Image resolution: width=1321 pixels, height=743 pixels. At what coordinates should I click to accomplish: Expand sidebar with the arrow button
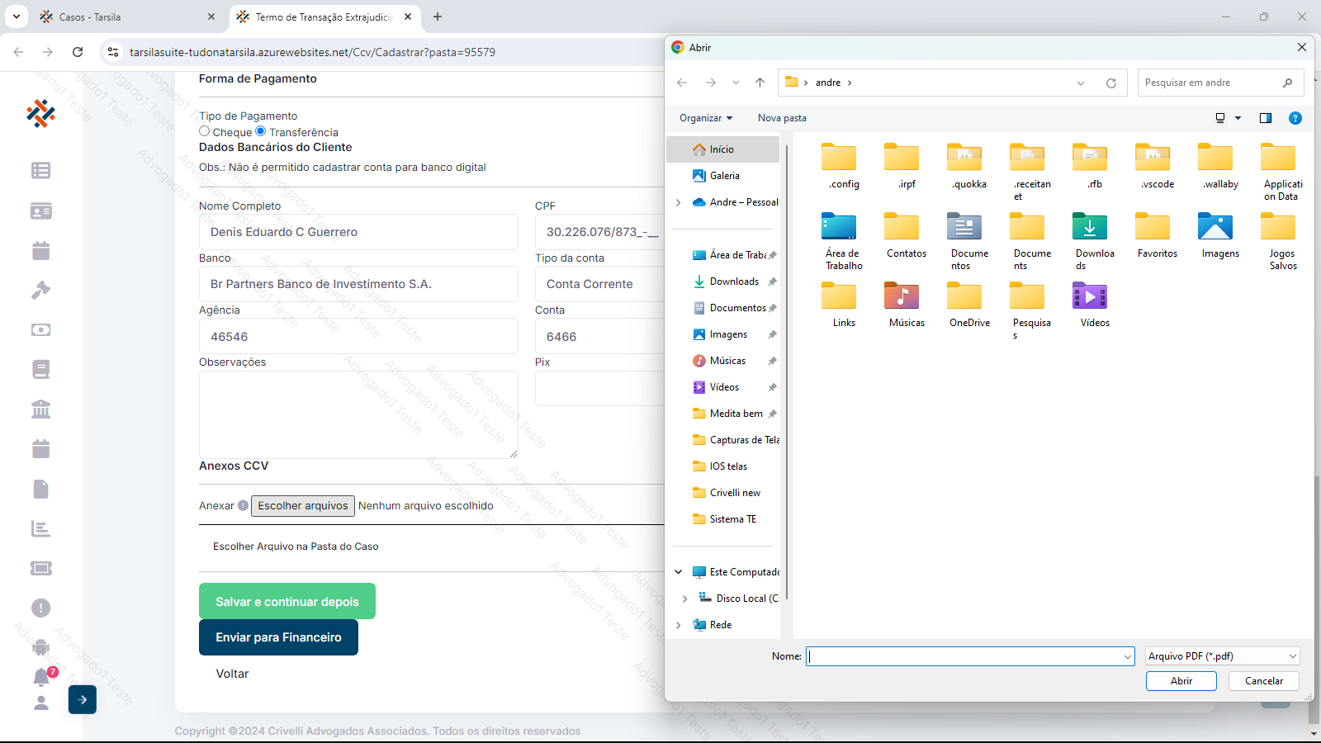[x=83, y=699]
